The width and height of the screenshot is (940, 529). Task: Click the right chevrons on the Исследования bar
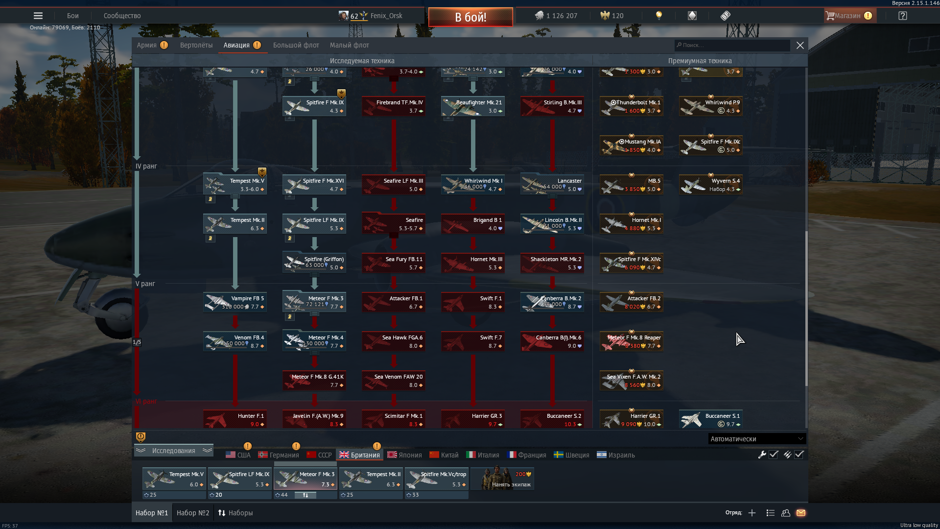tap(207, 451)
